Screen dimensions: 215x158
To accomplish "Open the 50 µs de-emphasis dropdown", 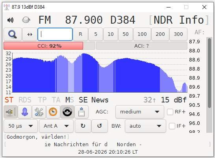I will pos(20,126).
